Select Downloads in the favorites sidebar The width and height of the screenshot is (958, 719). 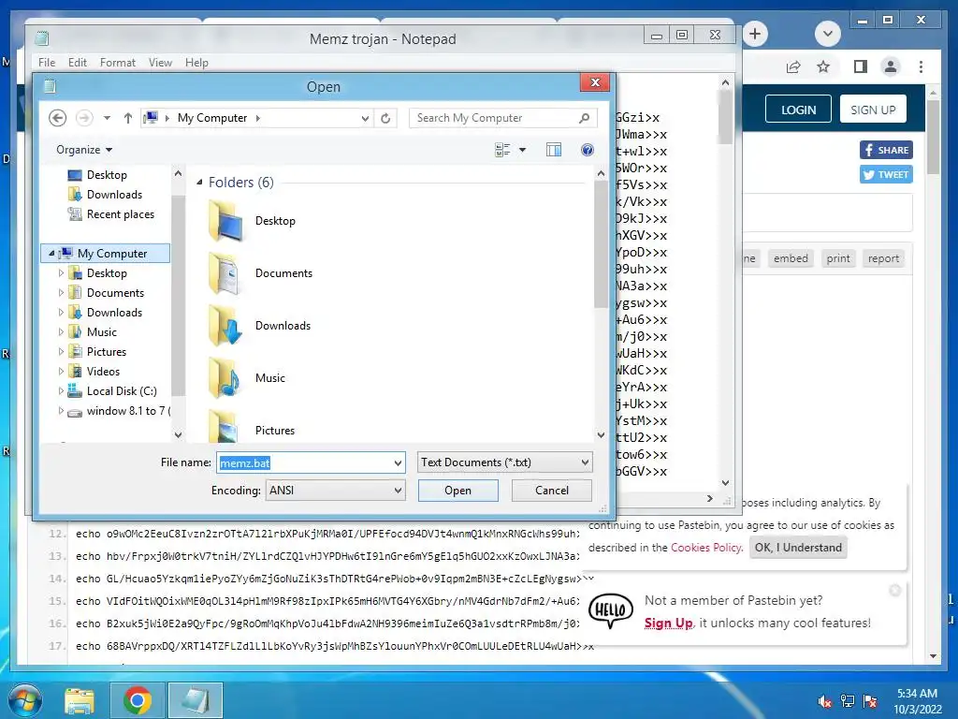[x=113, y=195]
